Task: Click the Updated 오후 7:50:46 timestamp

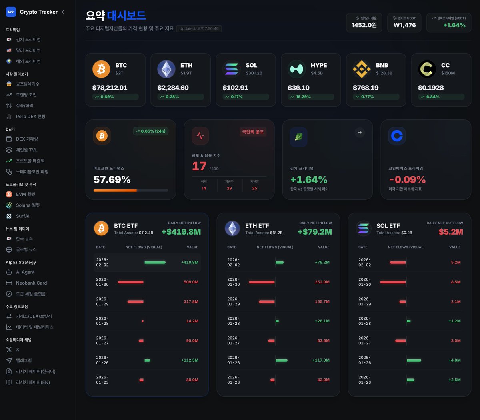Action: click(x=199, y=29)
